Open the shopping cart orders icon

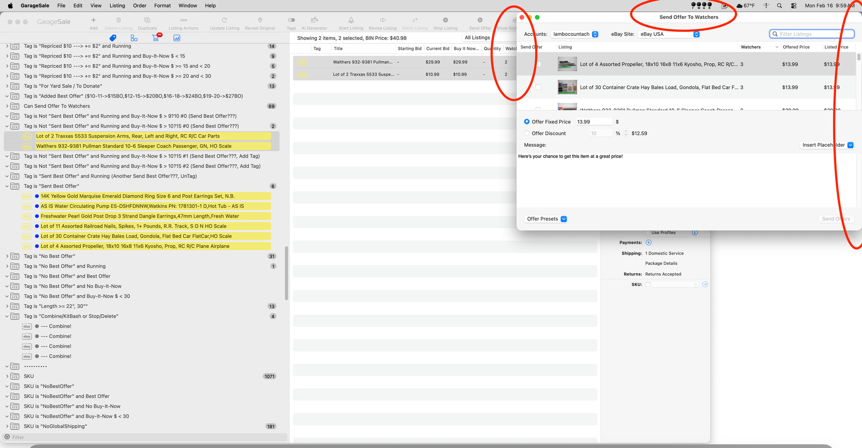coord(156,38)
